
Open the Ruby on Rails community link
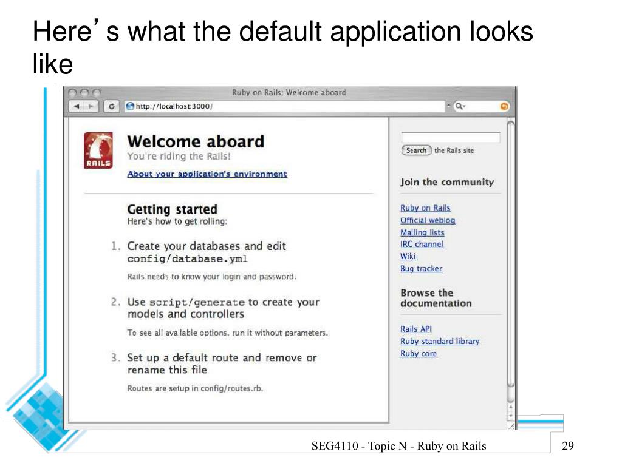pos(425,208)
